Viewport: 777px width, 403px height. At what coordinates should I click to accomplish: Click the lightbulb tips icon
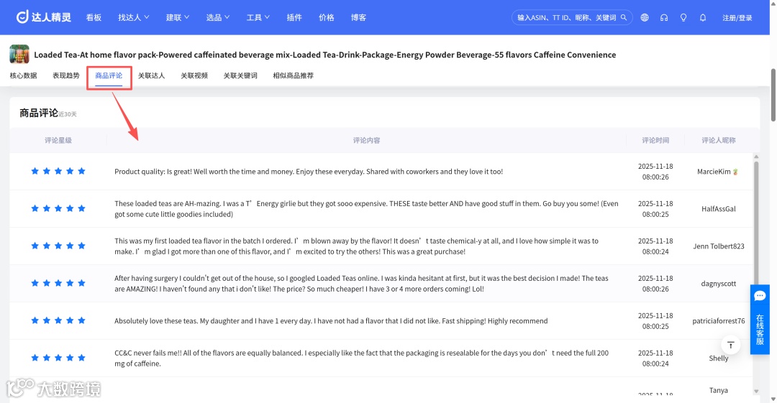[683, 17]
